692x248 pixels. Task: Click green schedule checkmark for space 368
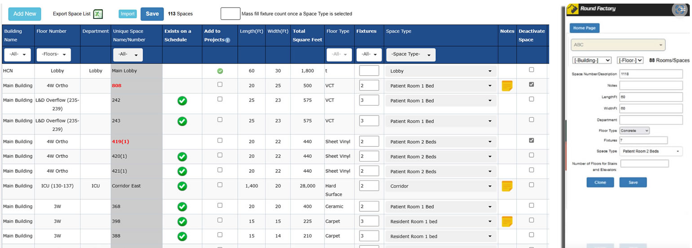(x=182, y=207)
